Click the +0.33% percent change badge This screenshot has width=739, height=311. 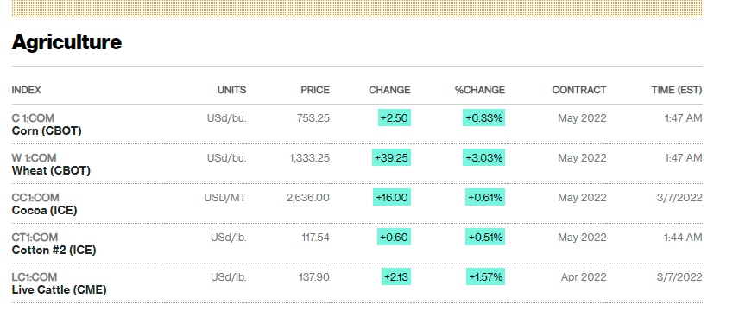point(484,118)
